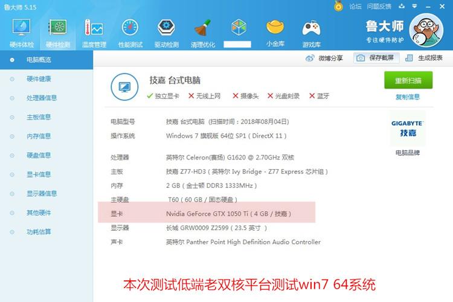Viewport: 453px width, 302px height.
Task: Click 生成报表 generate report button
Action: (424, 58)
